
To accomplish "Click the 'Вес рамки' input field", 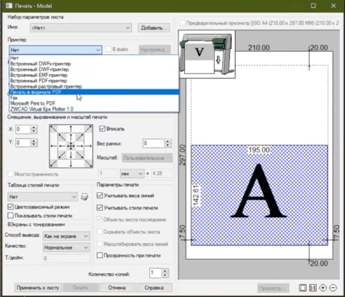I will click(153, 144).
